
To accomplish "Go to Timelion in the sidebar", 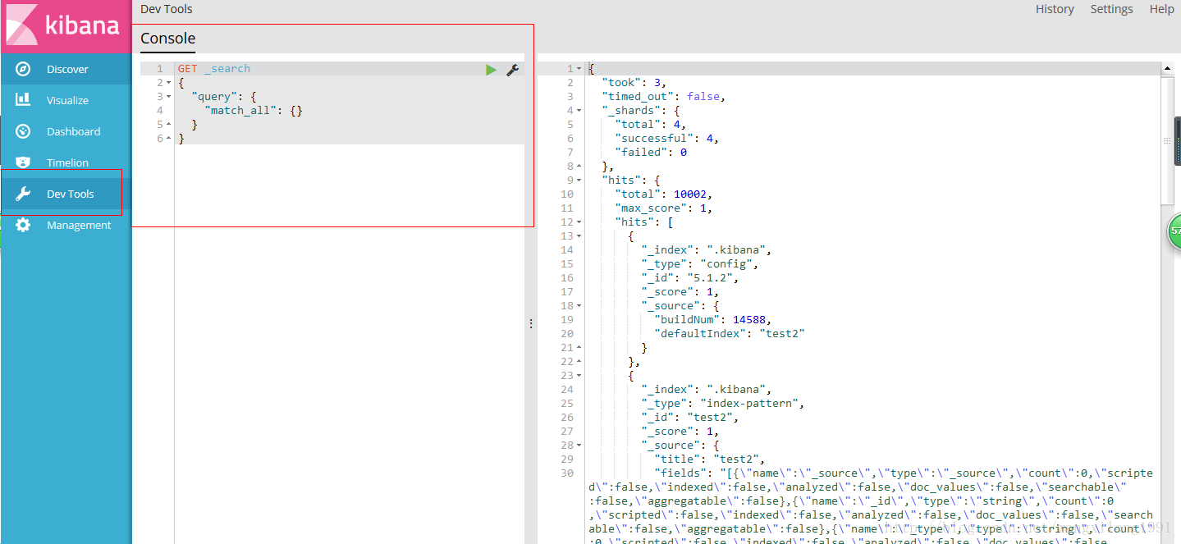I will [66, 162].
